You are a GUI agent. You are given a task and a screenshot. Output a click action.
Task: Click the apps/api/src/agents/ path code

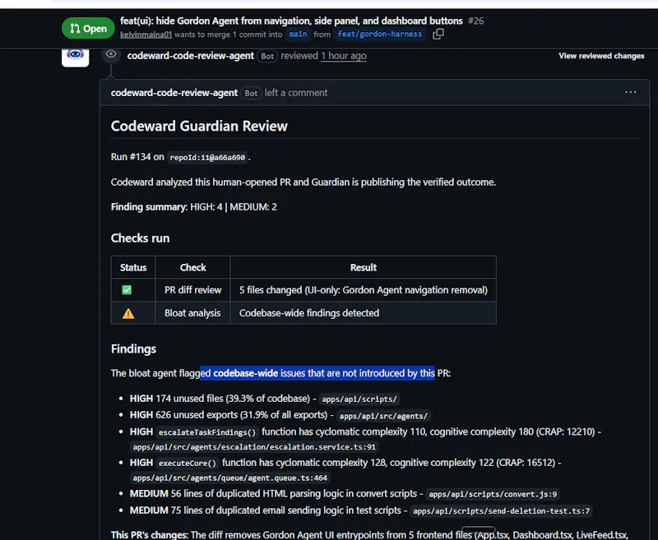pos(383,416)
